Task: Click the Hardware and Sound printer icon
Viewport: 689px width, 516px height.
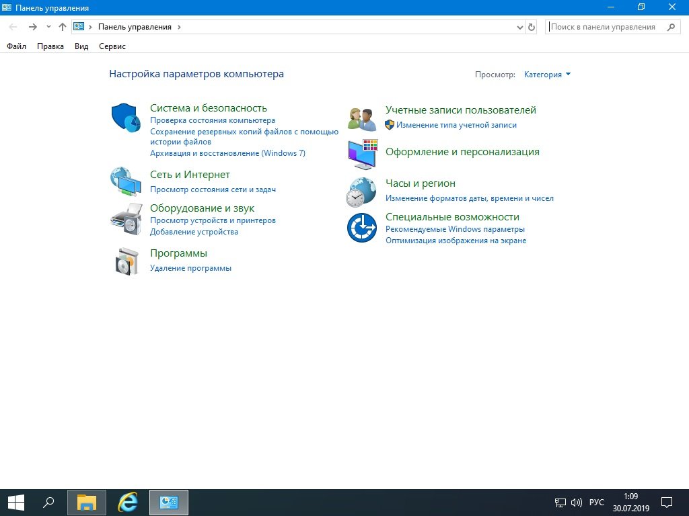Action: point(126,218)
